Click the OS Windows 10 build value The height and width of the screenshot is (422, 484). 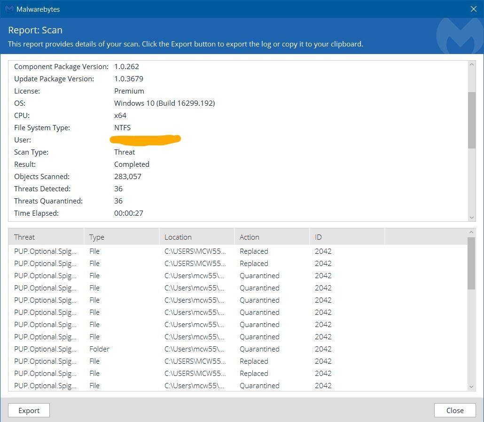(x=164, y=103)
